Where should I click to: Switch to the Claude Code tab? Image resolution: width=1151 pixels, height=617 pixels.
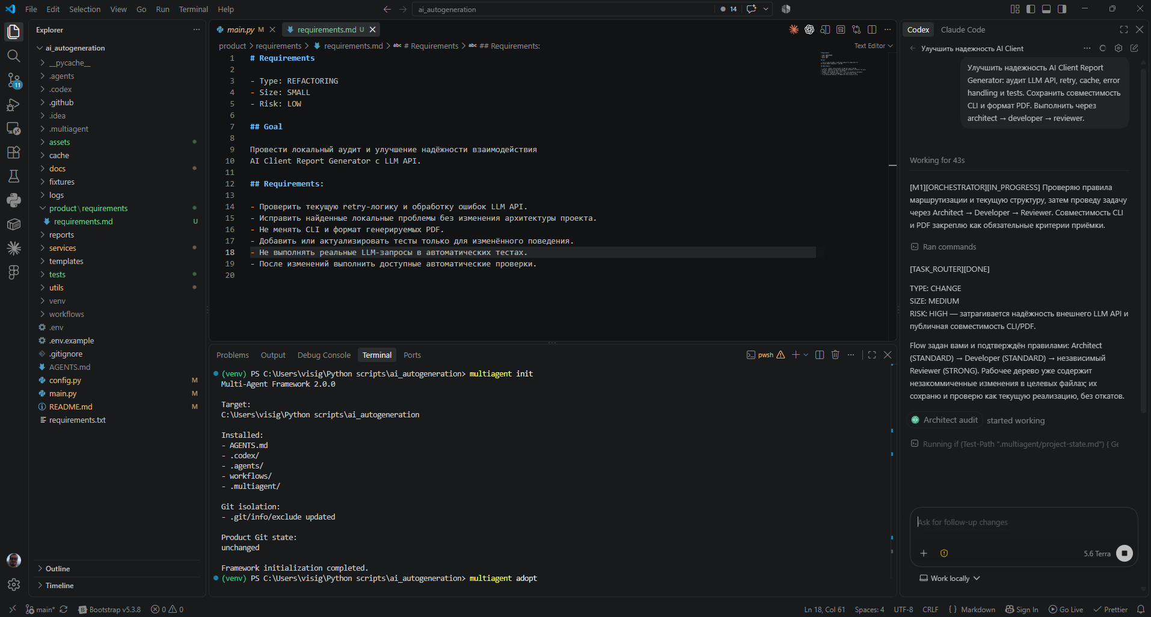point(963,29)
